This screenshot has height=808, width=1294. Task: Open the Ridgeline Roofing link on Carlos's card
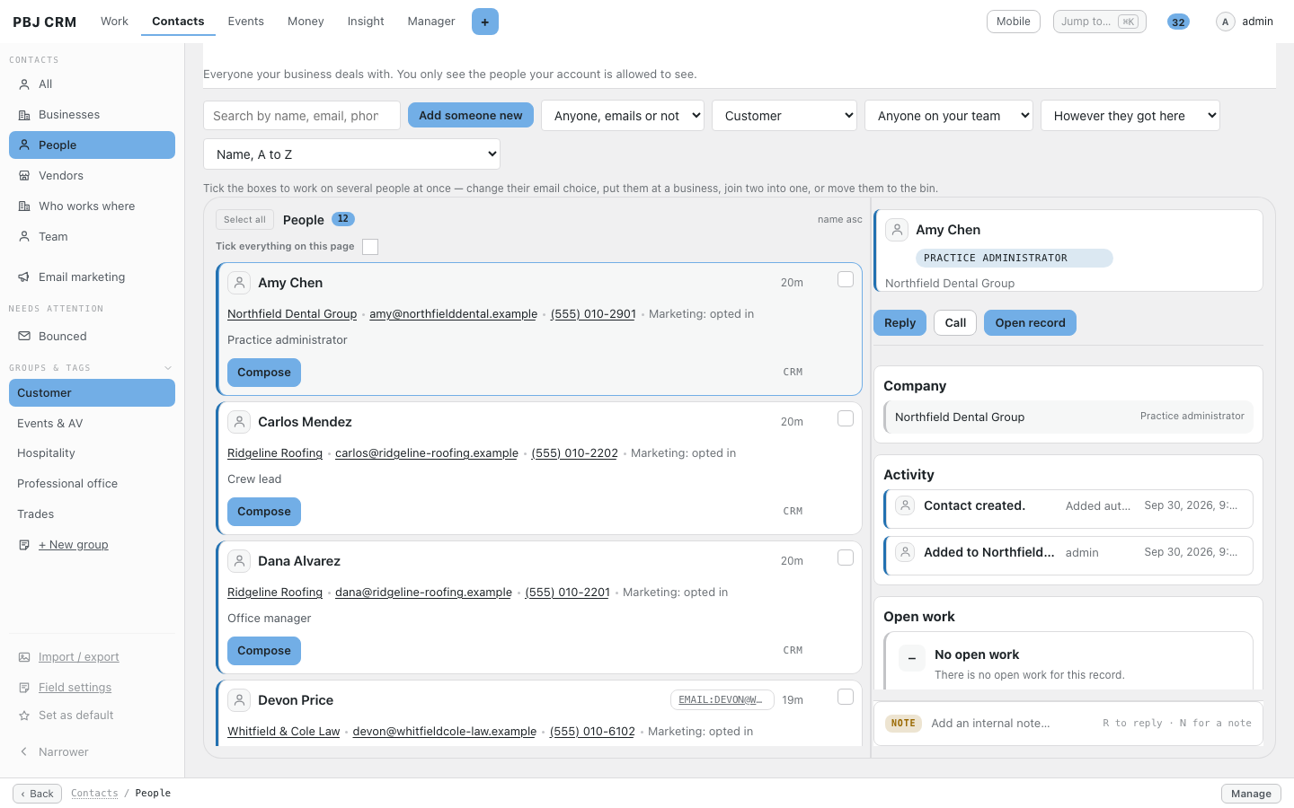pyautogui.click(x=275, y=453)
